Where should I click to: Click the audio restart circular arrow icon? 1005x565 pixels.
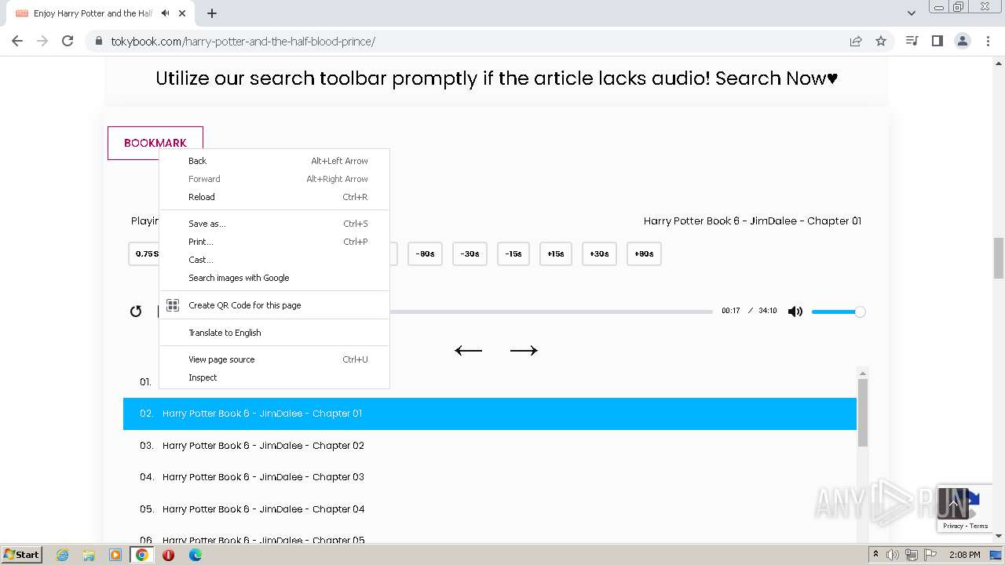136,312
